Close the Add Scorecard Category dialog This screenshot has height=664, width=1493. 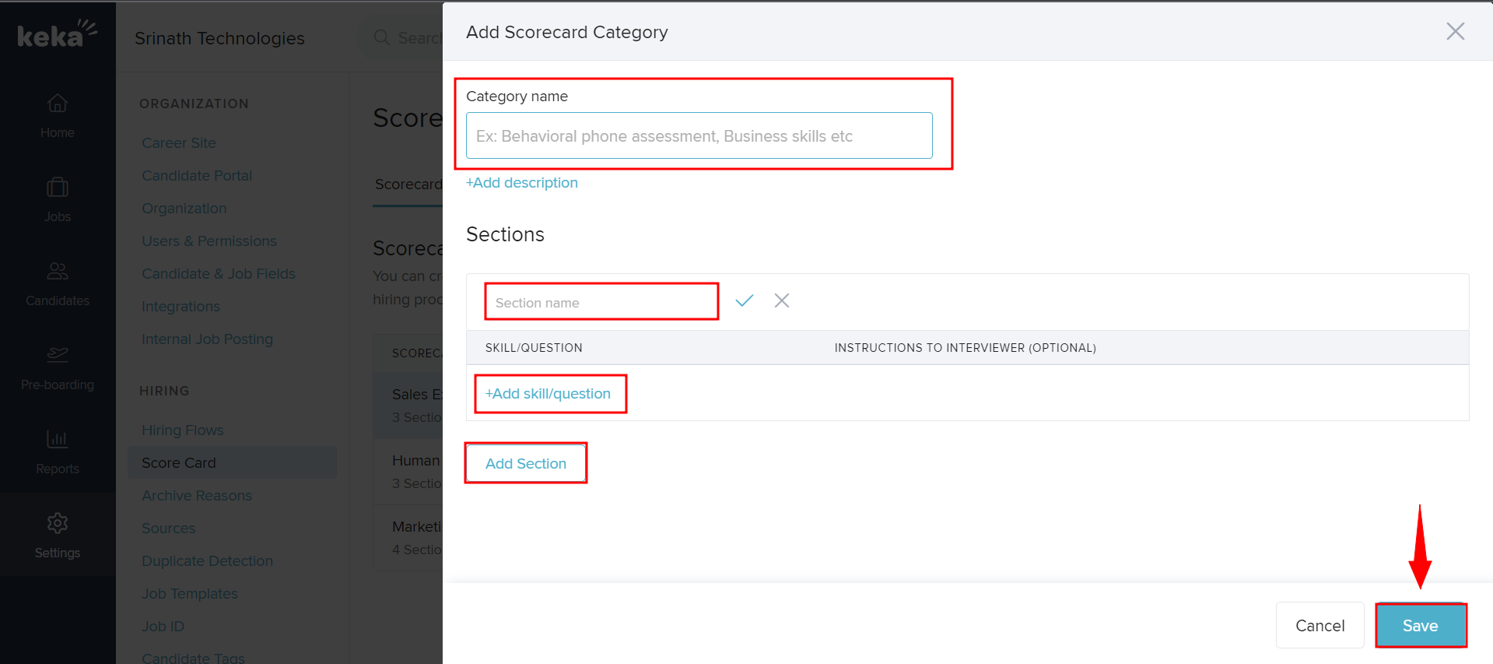(1455, 31)
